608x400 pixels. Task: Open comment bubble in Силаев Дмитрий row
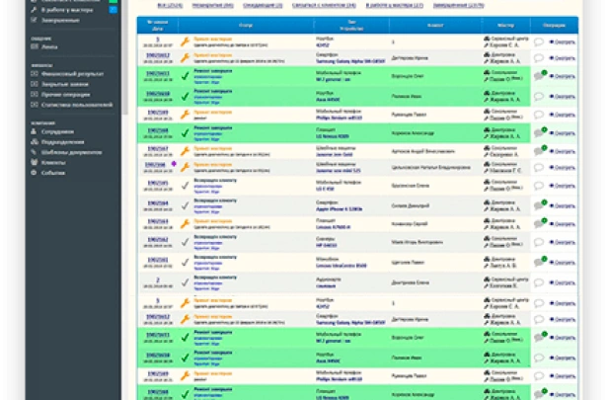pos(539,205)
